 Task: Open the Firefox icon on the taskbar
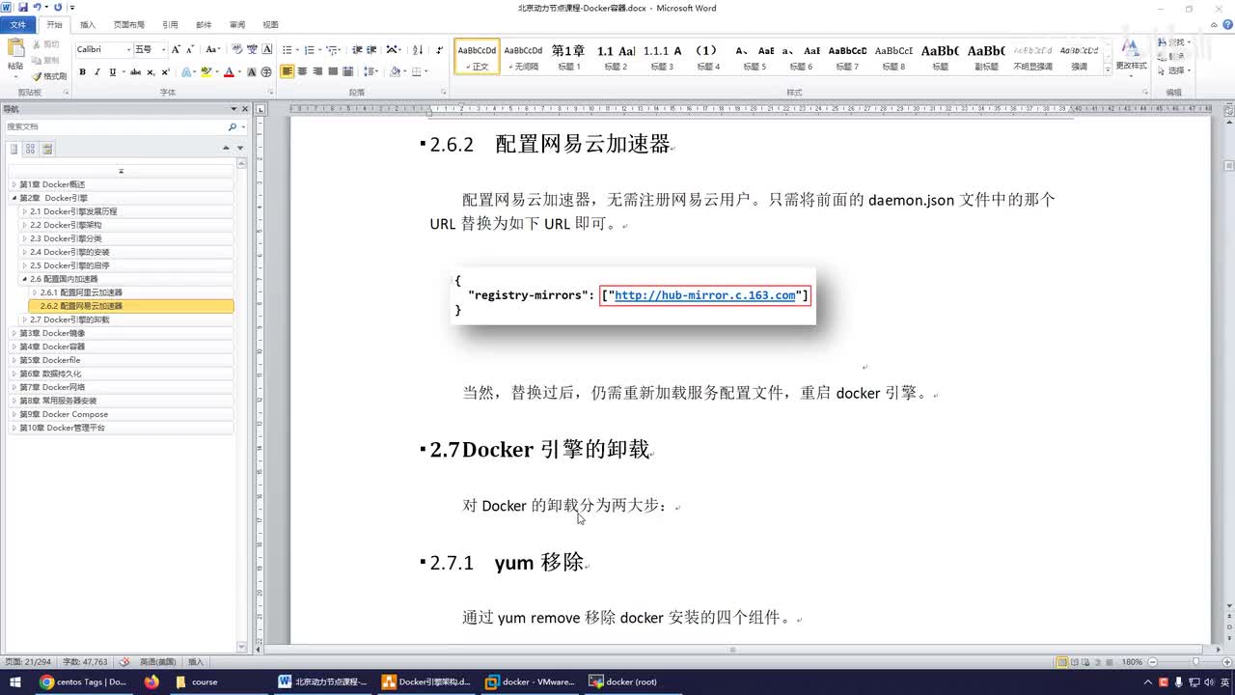(151, 681)
